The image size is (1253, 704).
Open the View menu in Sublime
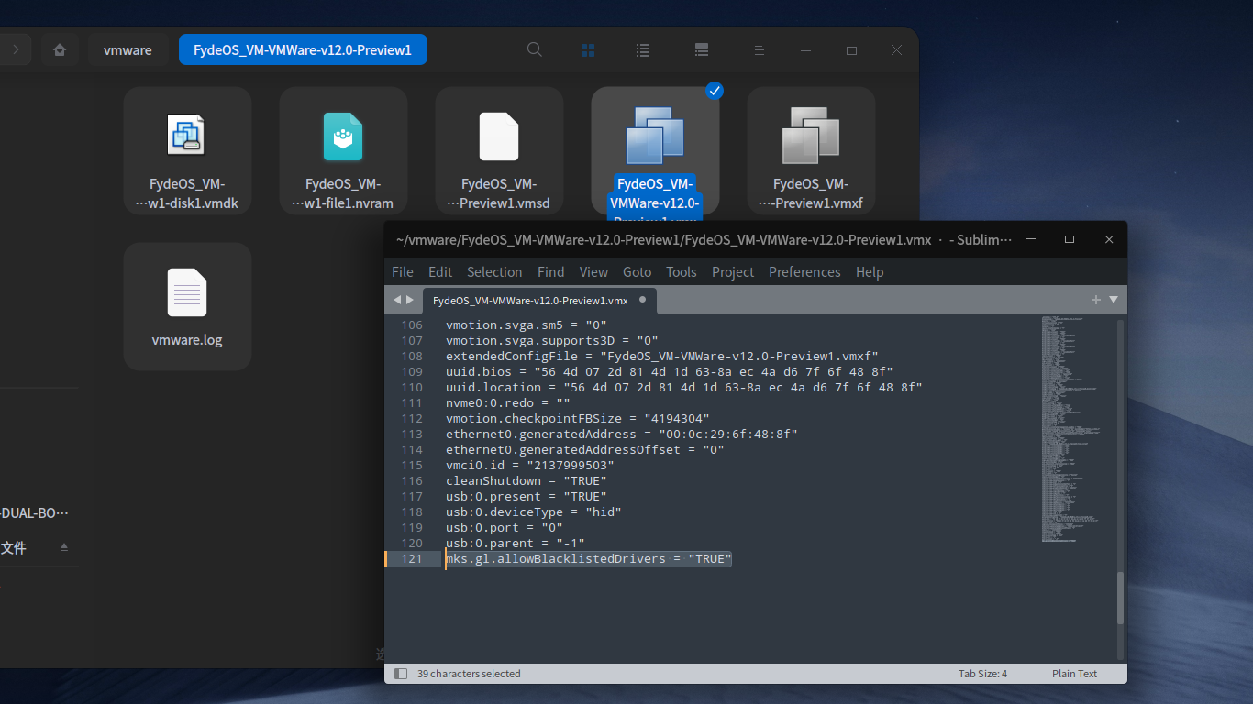point(593,272)
